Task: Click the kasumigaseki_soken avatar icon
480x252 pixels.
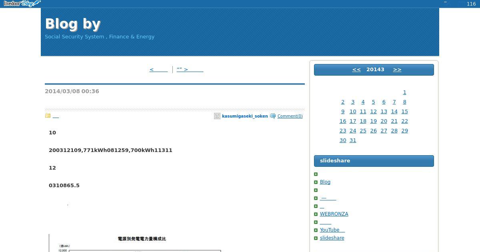Action: coord(217,116)
